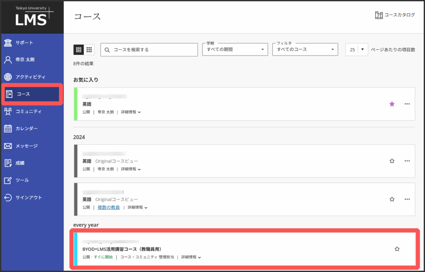Viewport: 425px width, 272px height.
Task: Open カレンダー in the sidebar
Action: coord(27,129)
